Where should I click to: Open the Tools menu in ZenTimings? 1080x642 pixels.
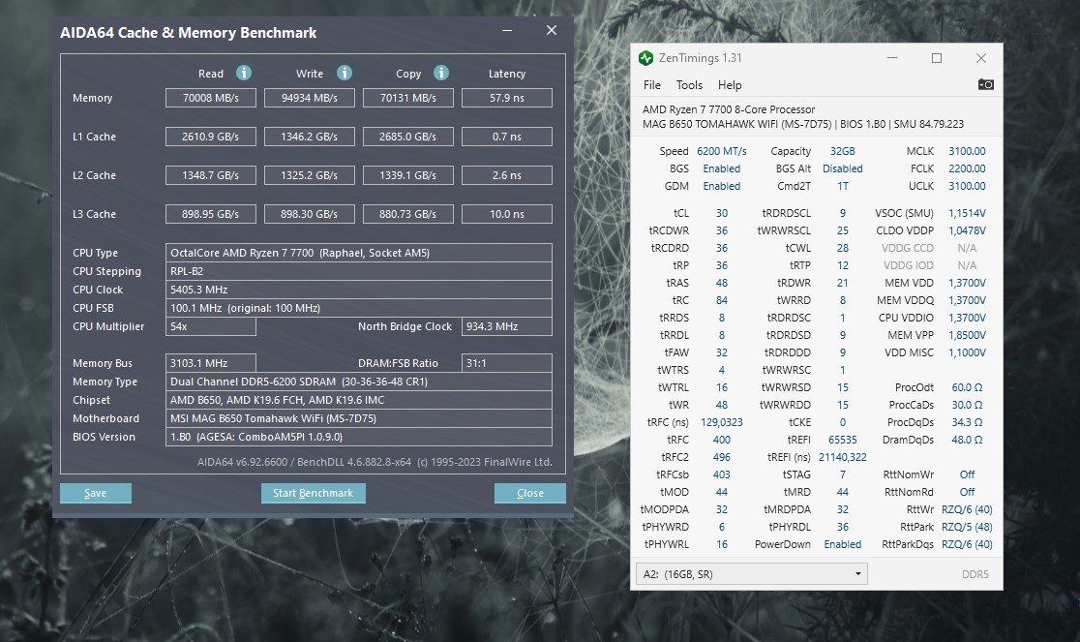click(x=689, y=84)
